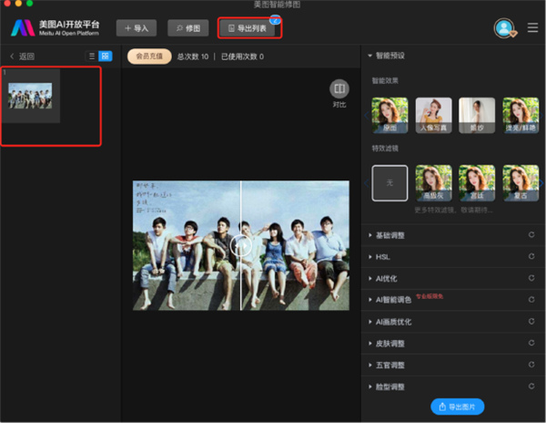Click the 专业版限免 label
546x423 pixels.
[x=430, y=296]
